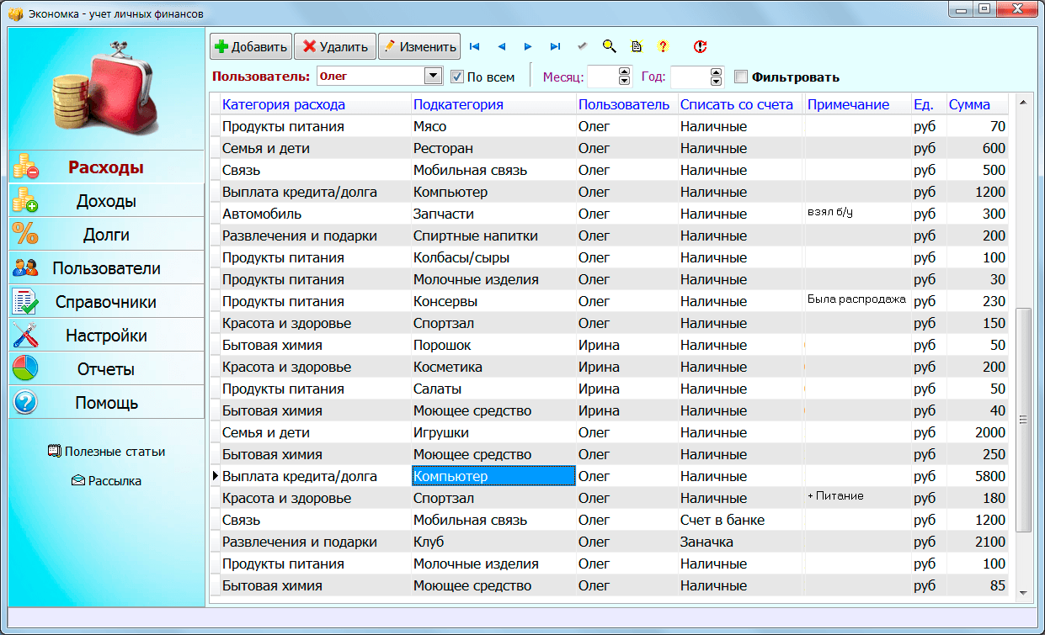Open the Пользователь dropdown list
Viewport: 1045px width, 635px height.
point(433,77)
